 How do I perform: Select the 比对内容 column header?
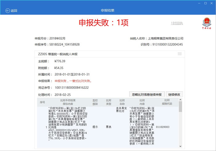(142, 102)
